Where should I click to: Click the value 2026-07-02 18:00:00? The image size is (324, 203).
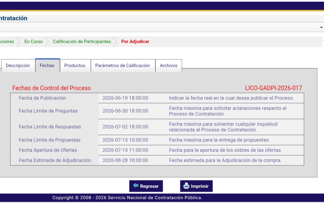coord(125,127)
